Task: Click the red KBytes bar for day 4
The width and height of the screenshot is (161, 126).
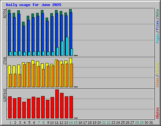Action: pyautogui.click(x=24, y=110)
